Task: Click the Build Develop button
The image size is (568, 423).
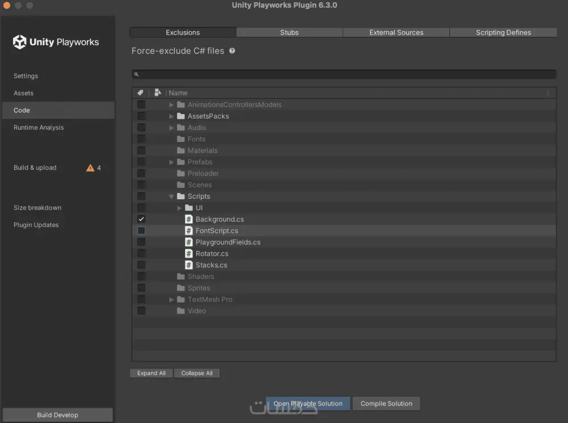Action: pos(57,415)
